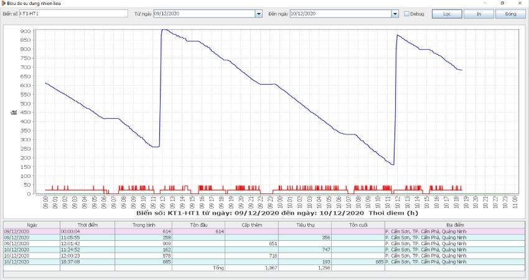
Task: Select the row with time 00:00:04
Action: click(x=264, y=231)
